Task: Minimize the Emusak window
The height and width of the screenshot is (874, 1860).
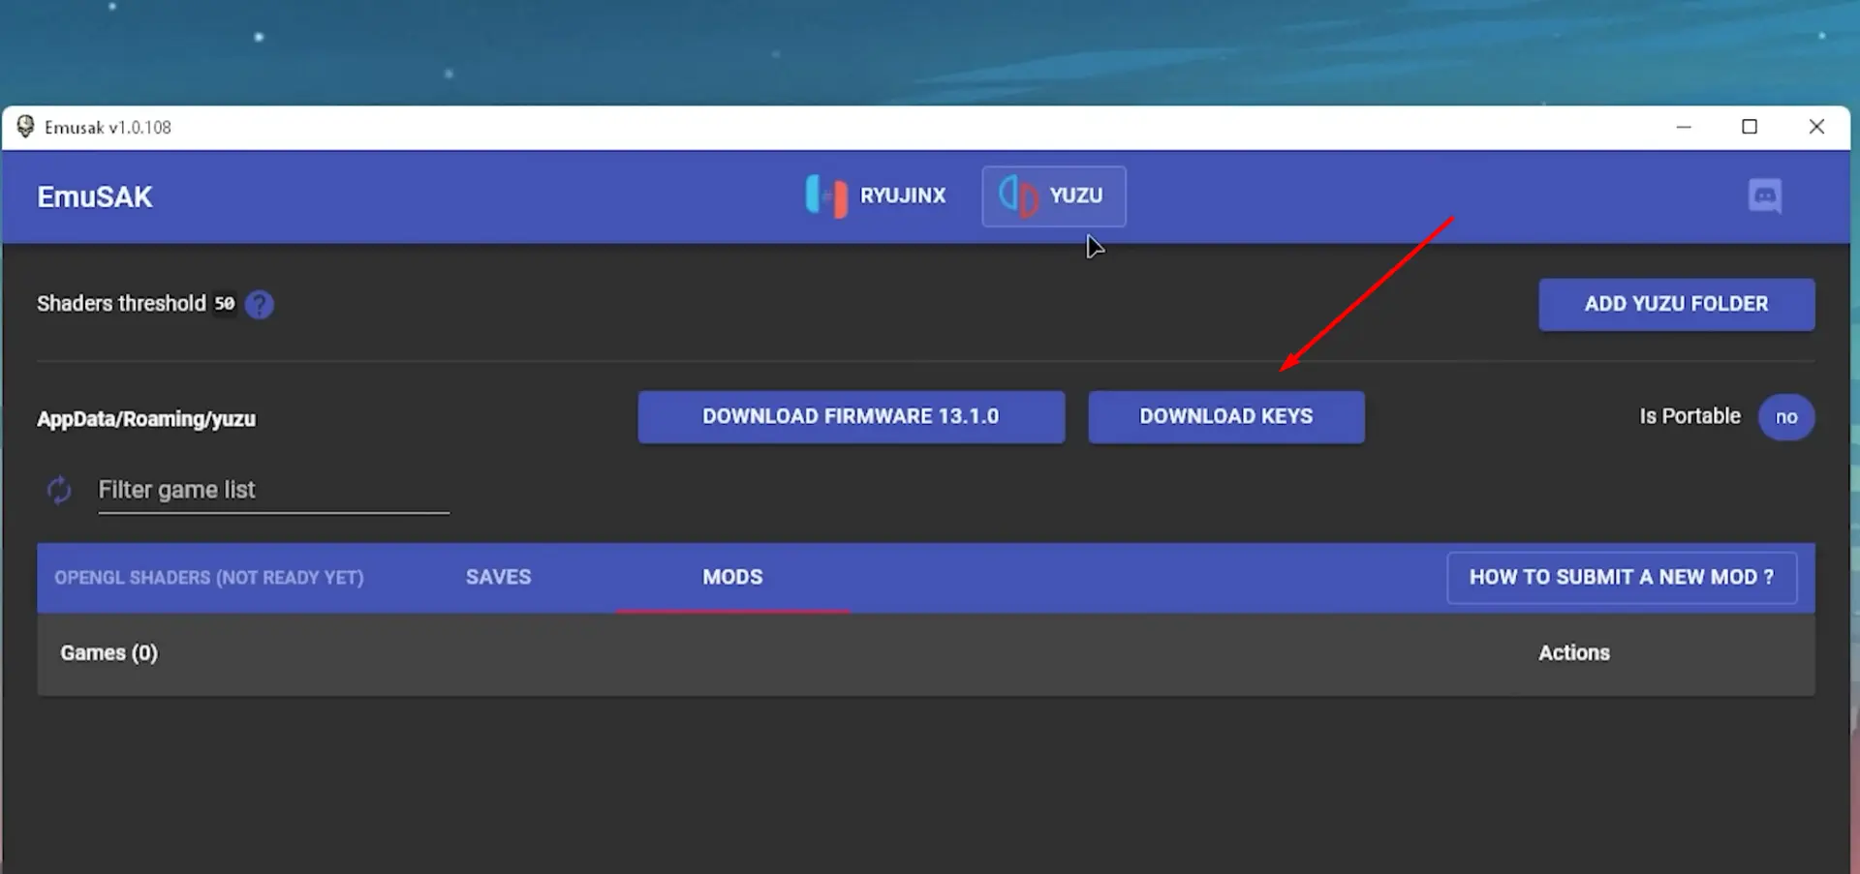Action: (1684, 127)
